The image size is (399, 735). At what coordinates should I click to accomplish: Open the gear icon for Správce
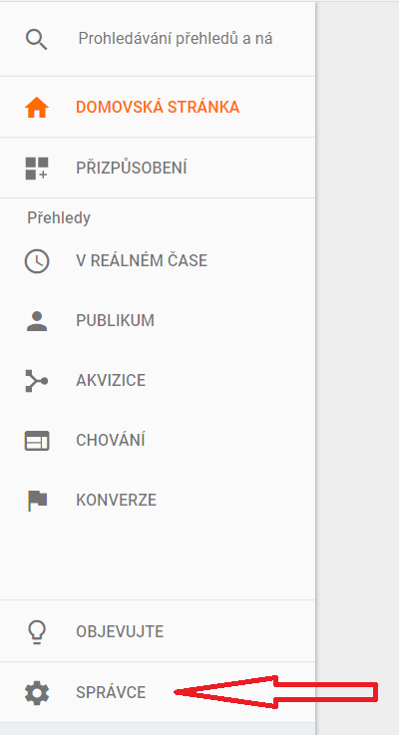[37, 693]
